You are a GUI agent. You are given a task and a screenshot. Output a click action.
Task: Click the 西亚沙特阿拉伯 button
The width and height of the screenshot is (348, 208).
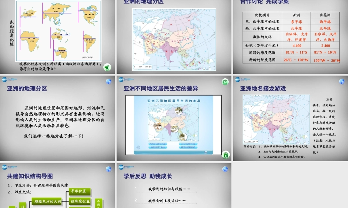click(188, 147)
